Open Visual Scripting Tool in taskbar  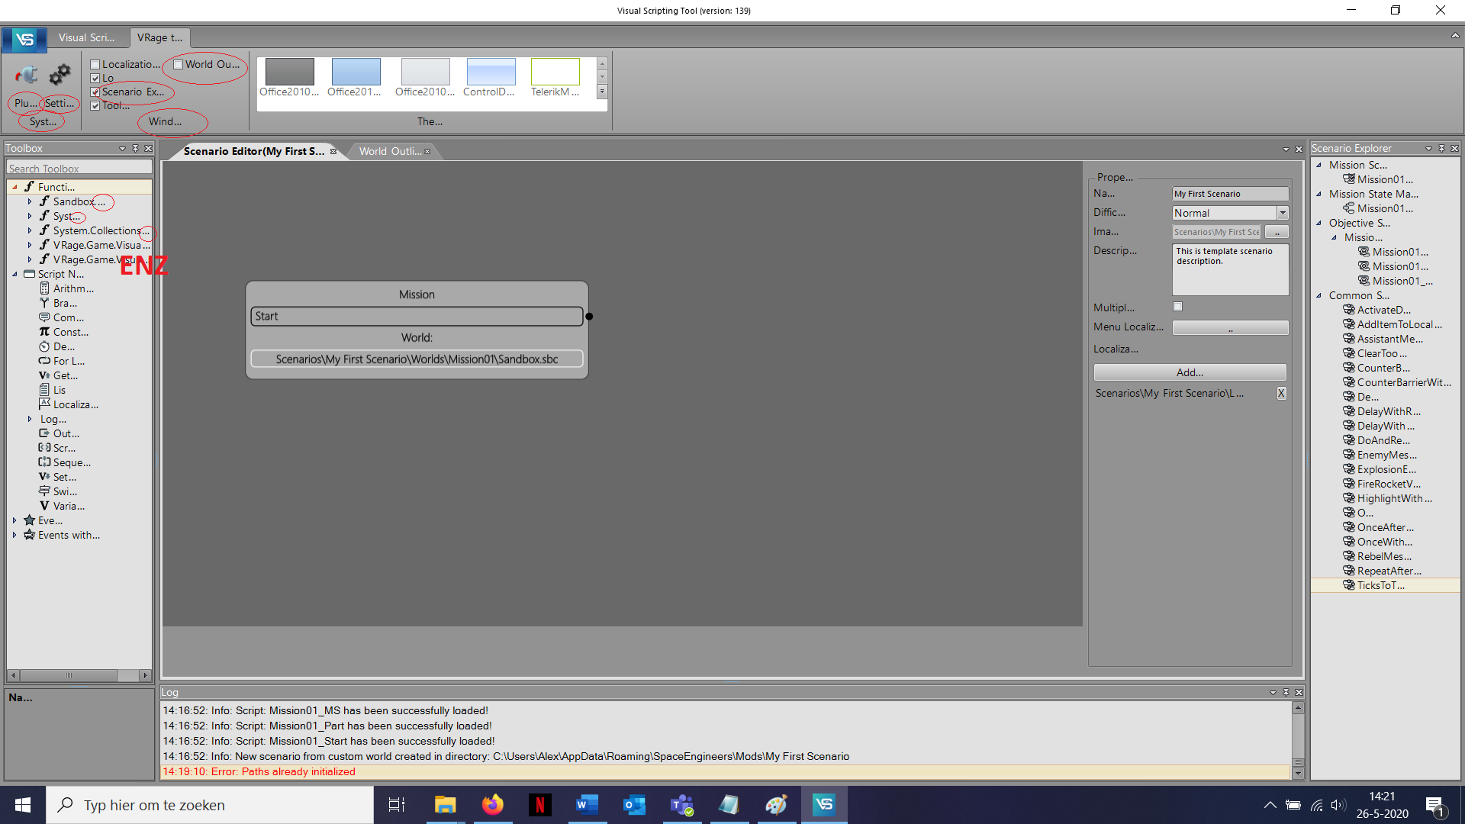pos(823,804)
